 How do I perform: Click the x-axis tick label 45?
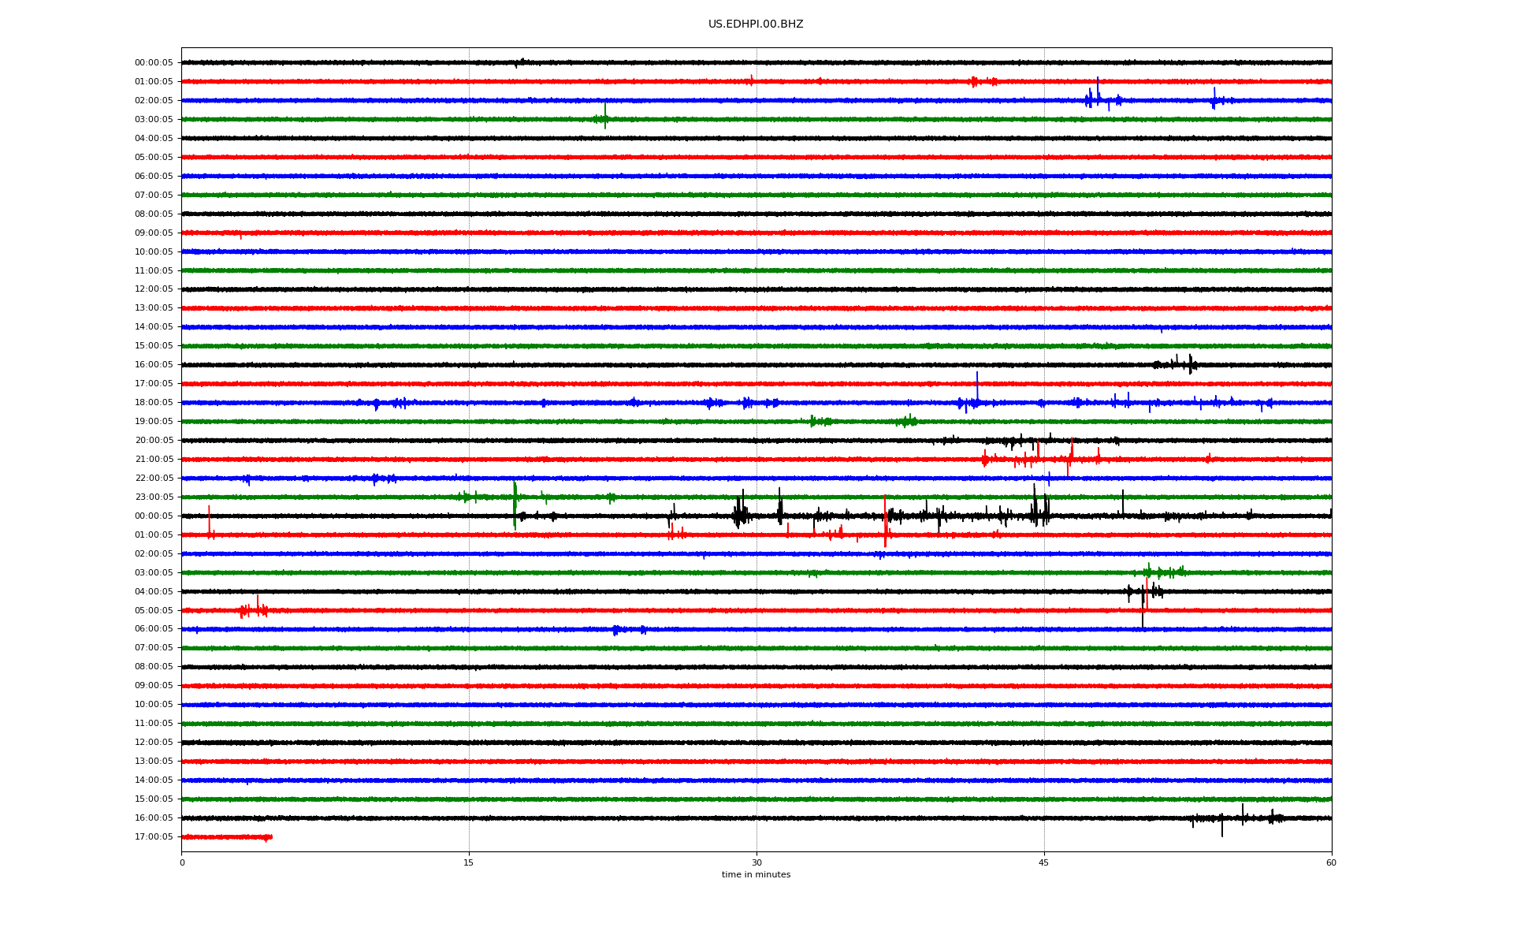pyautogui.click(x=1043, y=862)
